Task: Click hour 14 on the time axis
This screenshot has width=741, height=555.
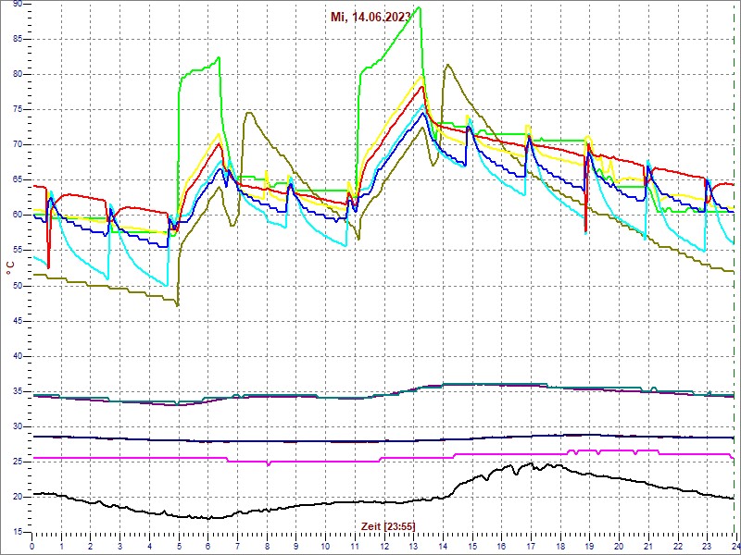Action: click(x=443, y=546)
